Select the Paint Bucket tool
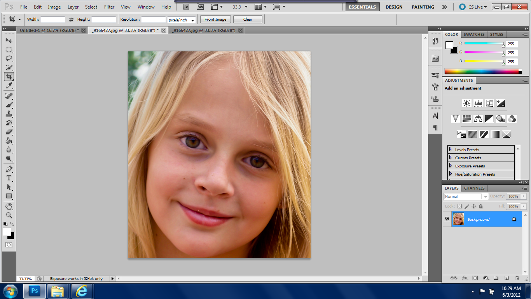The height and width of the screenshot is (299, 531). [9, 141]
